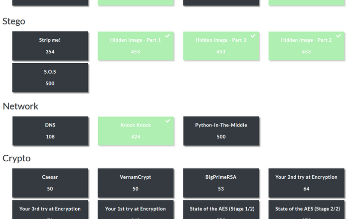
Task: Open Hidden Image - Part 1 challenge
Action: [x=136, y=46]
